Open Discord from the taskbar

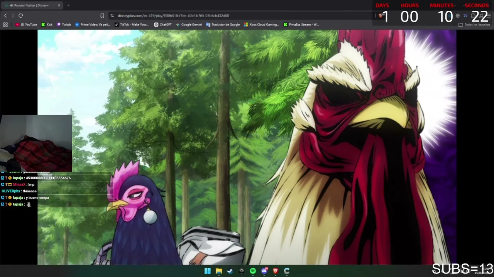pos(264,271)
